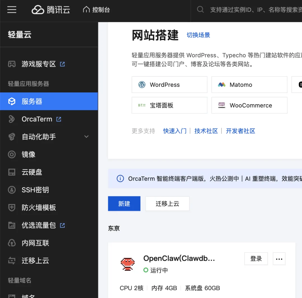Click the OrcaTerm 智能终端客户端版 announcement text
Viewport: 302px width, 298px height.
215,179
